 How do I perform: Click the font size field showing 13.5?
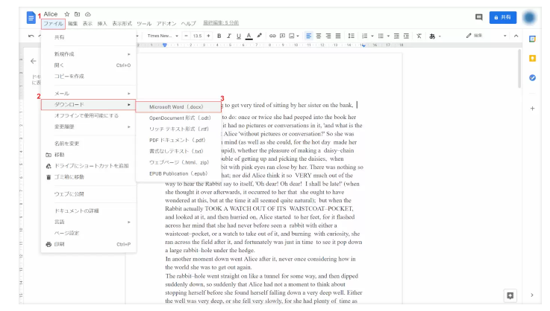pyautogui.click(x=197, y=36)
